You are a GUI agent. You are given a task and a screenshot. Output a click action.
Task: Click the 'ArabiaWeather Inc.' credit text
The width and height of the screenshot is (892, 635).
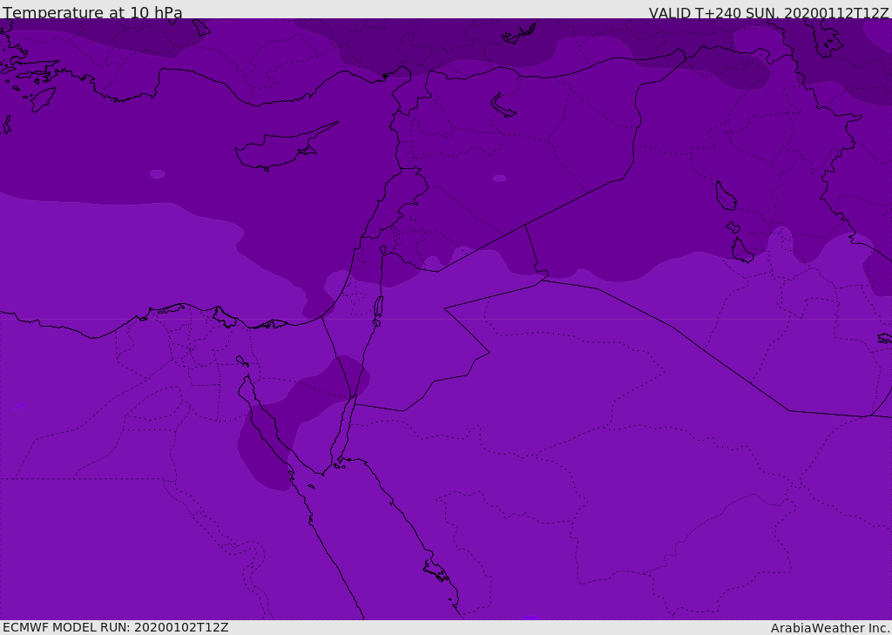[x=830, y=628]
